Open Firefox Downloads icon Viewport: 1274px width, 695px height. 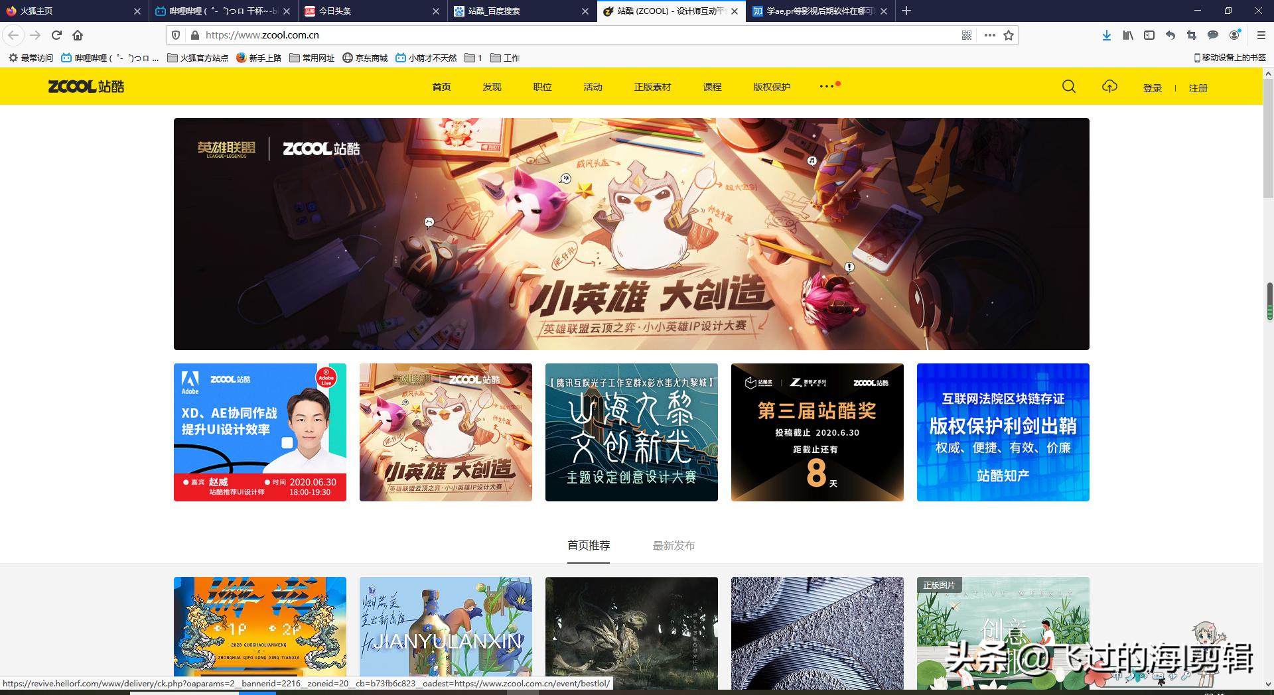[1106, 35]
